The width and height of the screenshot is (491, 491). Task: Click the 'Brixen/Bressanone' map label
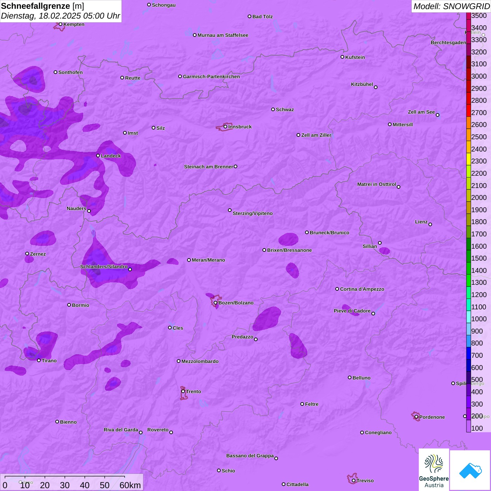[289, 250]
